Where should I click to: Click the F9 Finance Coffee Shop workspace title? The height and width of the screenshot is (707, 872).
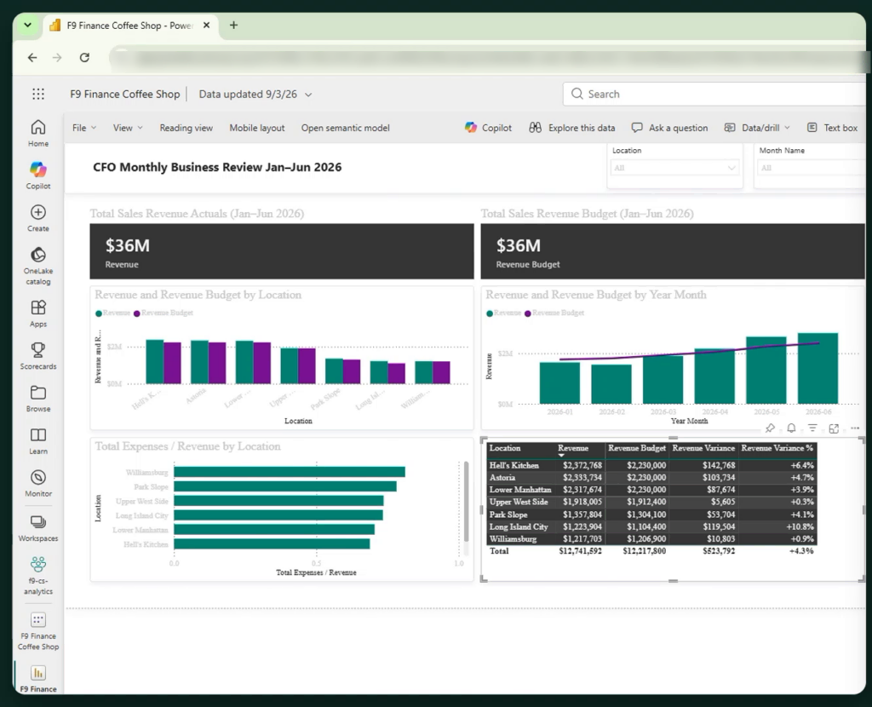125,95
